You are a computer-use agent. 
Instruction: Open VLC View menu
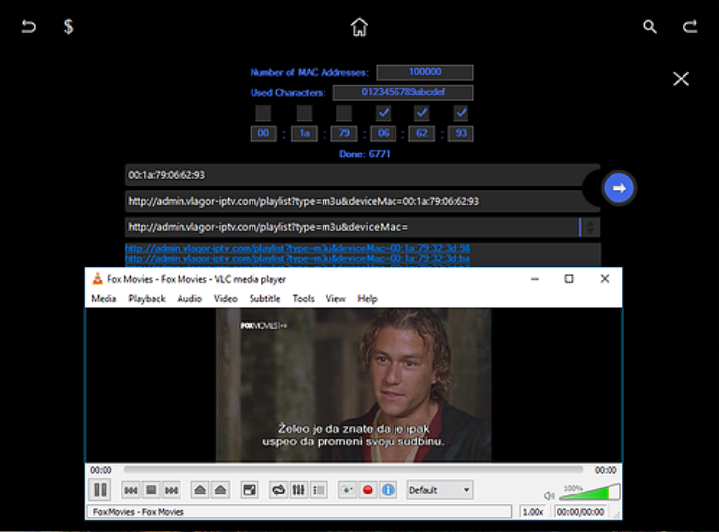(x=335, y=299)
